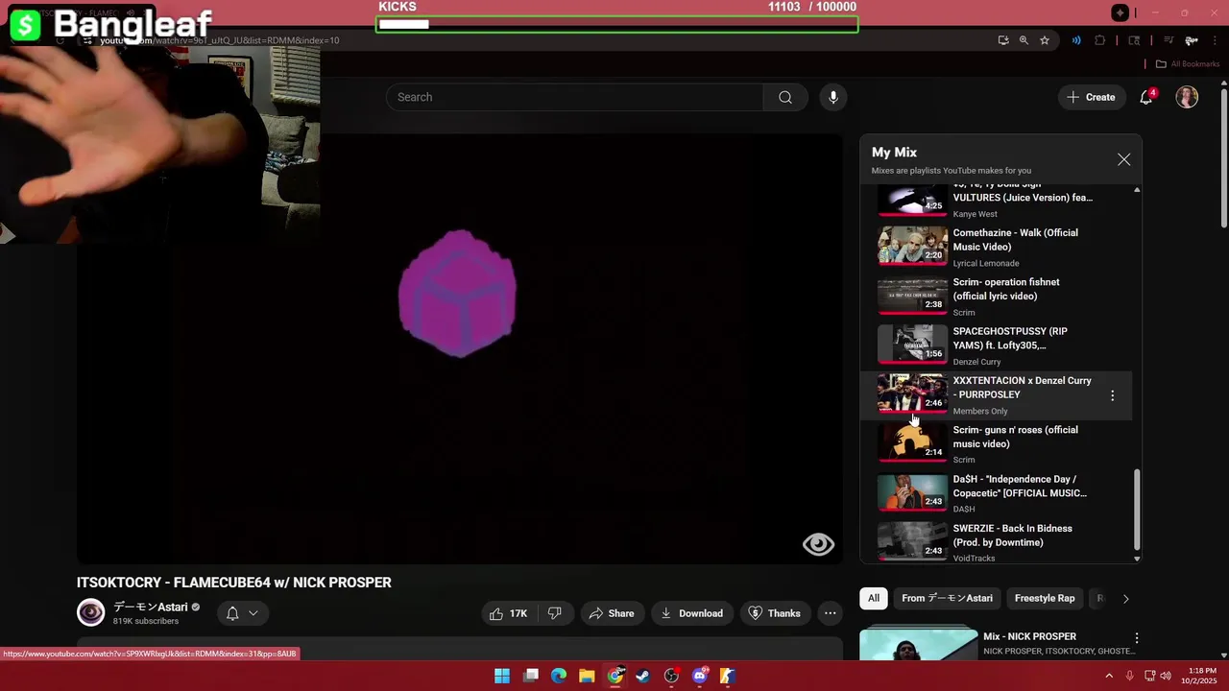Toggle the eye watermark in the video player
Image resolution: width=1229 pixels, height=691 pixels.
pos(819,544)
